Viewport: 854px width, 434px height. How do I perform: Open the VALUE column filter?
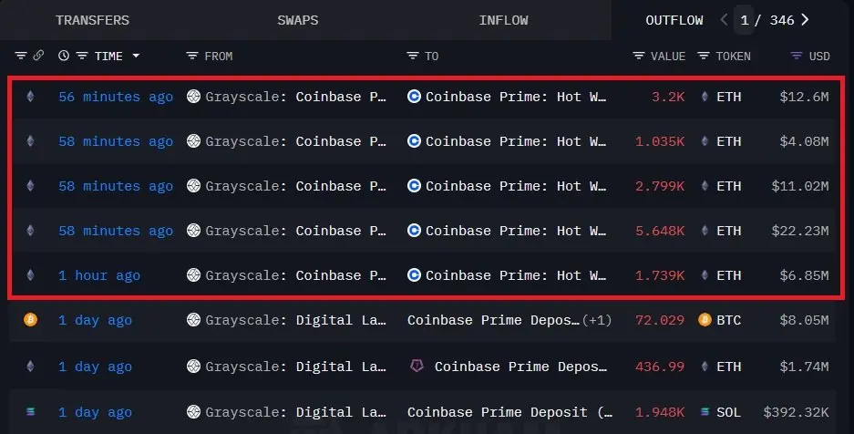(639, 56)
